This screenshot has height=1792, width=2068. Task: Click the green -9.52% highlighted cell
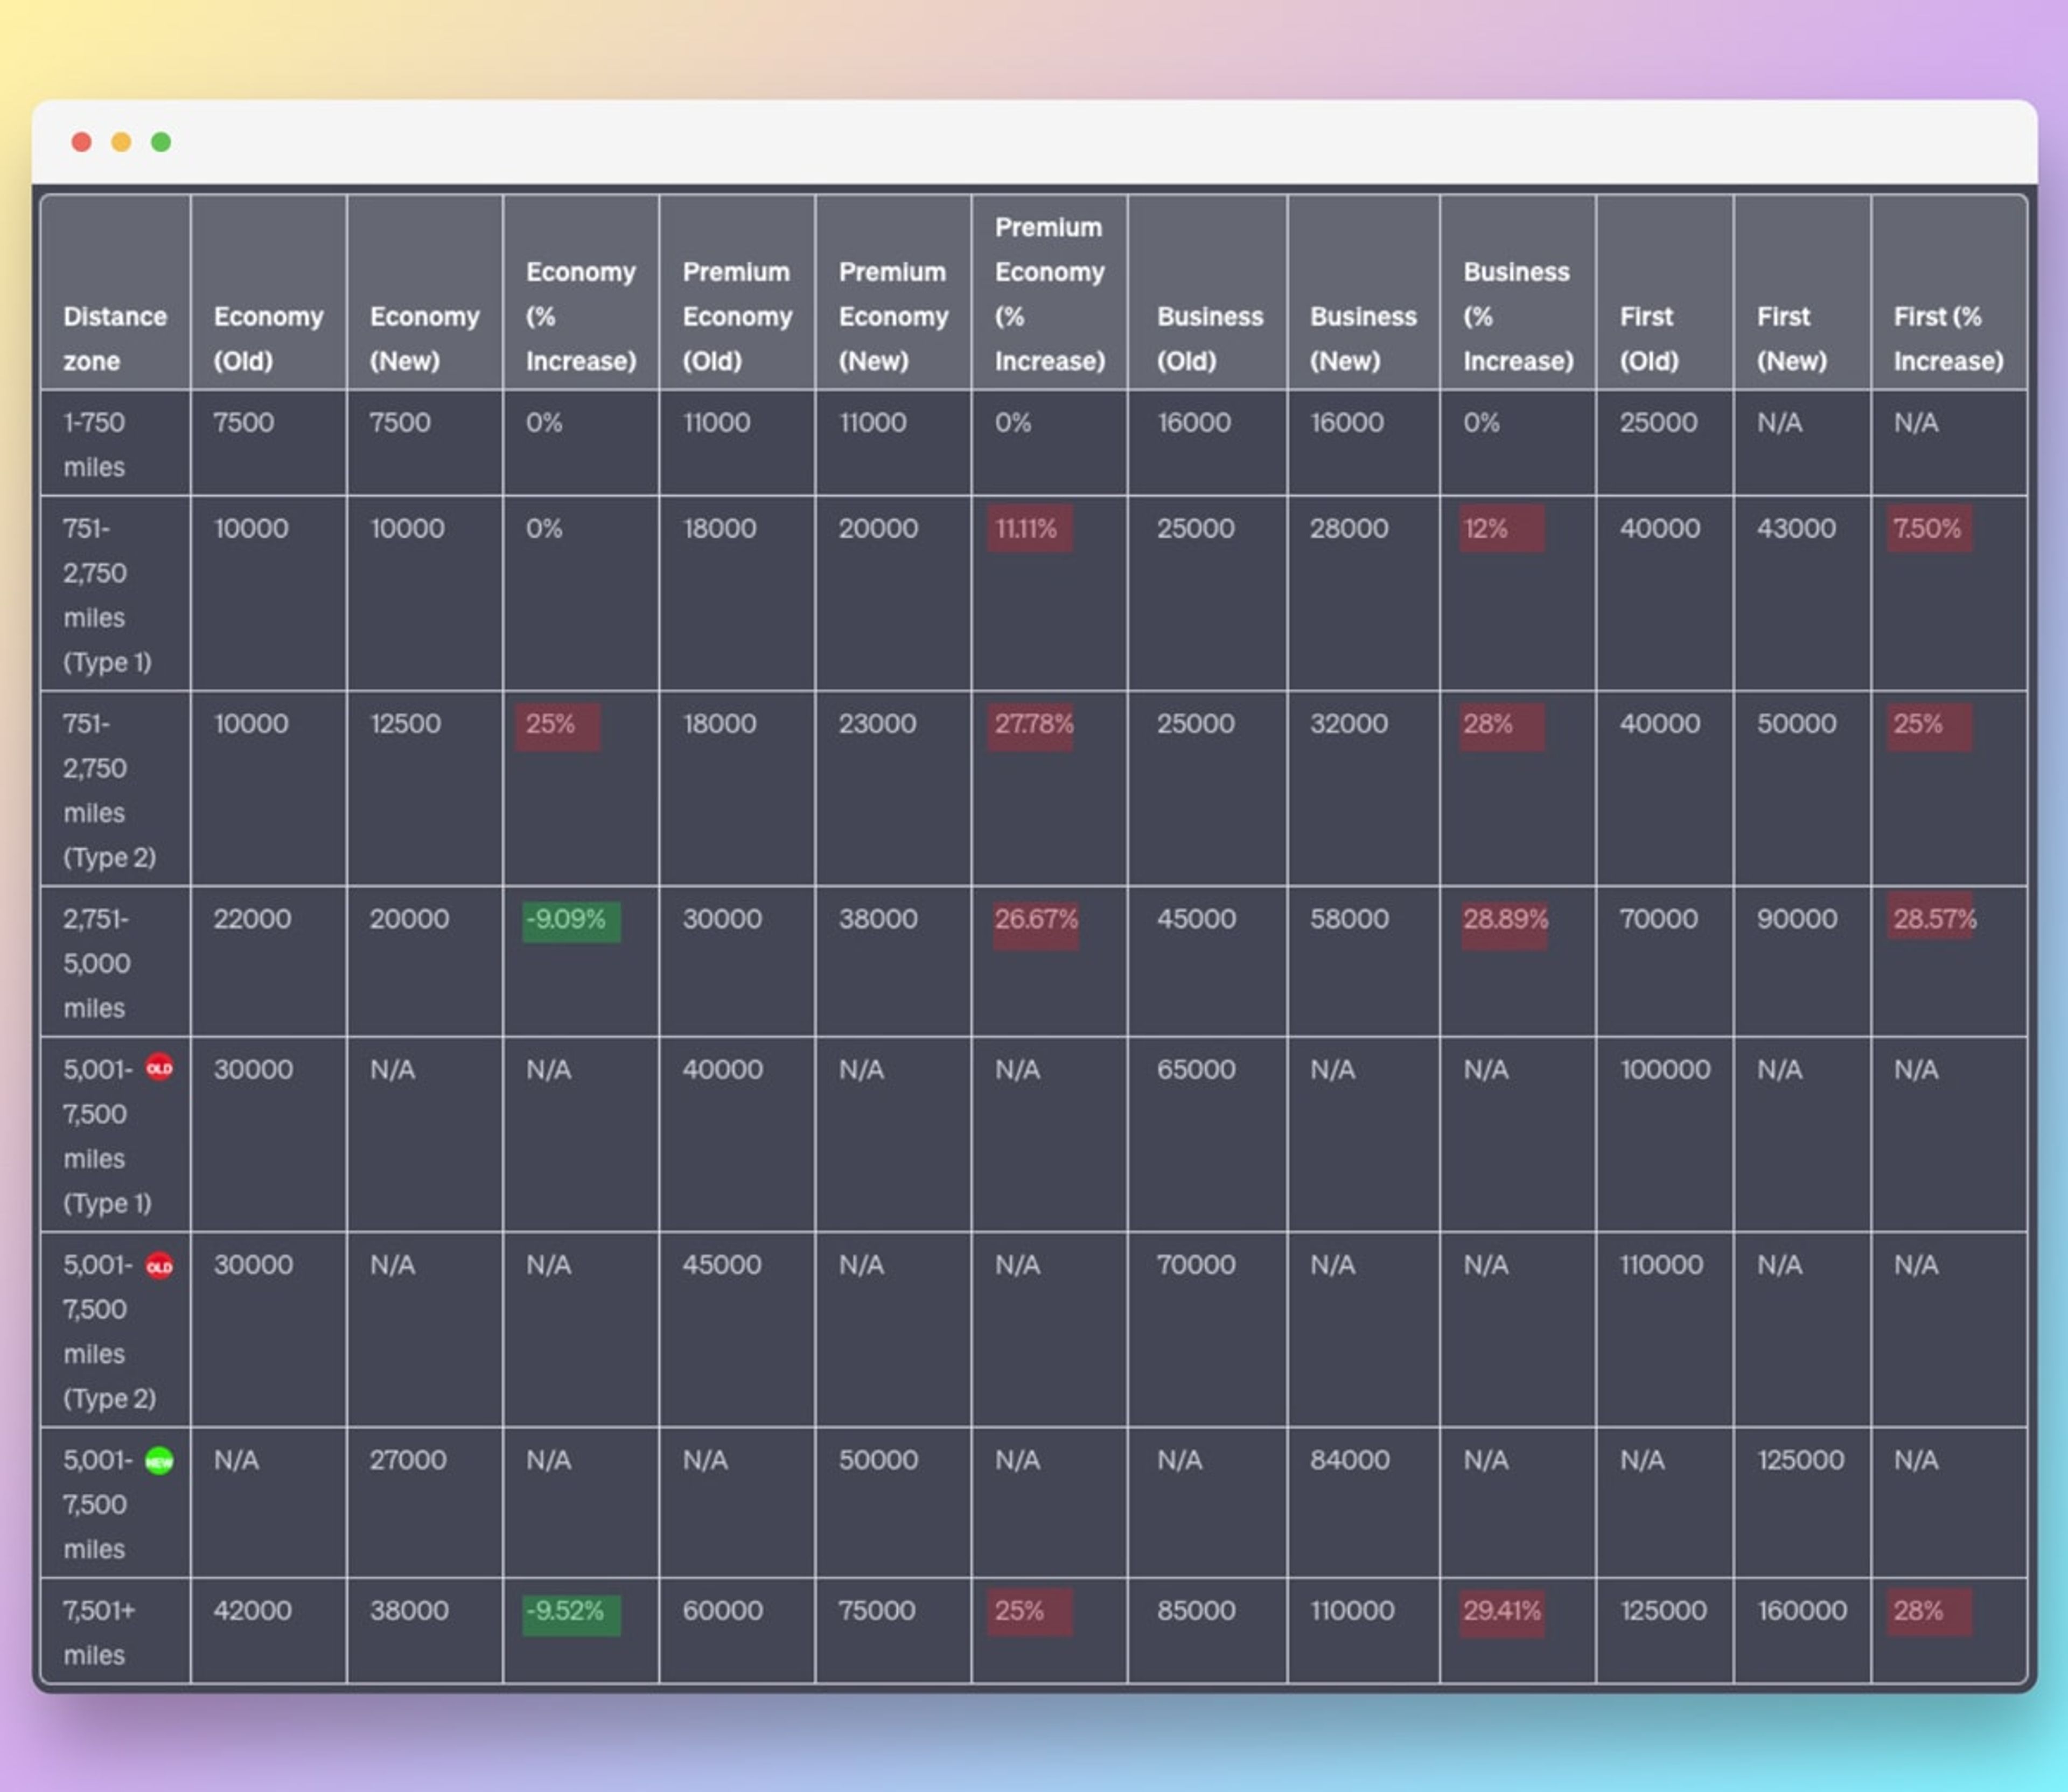pos(570,1611)
